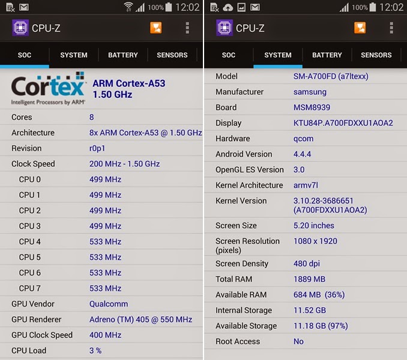Screen dimensions: 407x360
Task: Select the SOC tab in left screen
Action: [25, 55]
